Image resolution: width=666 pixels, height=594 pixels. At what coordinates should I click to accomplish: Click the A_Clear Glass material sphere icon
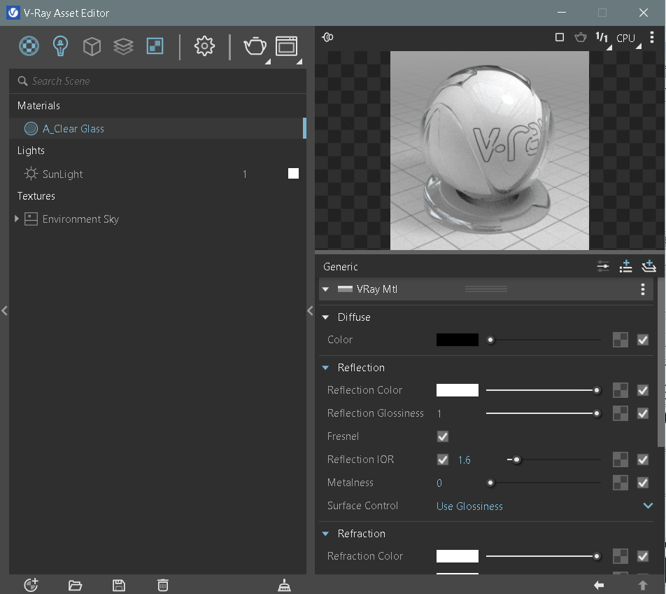tap(31, 128)
